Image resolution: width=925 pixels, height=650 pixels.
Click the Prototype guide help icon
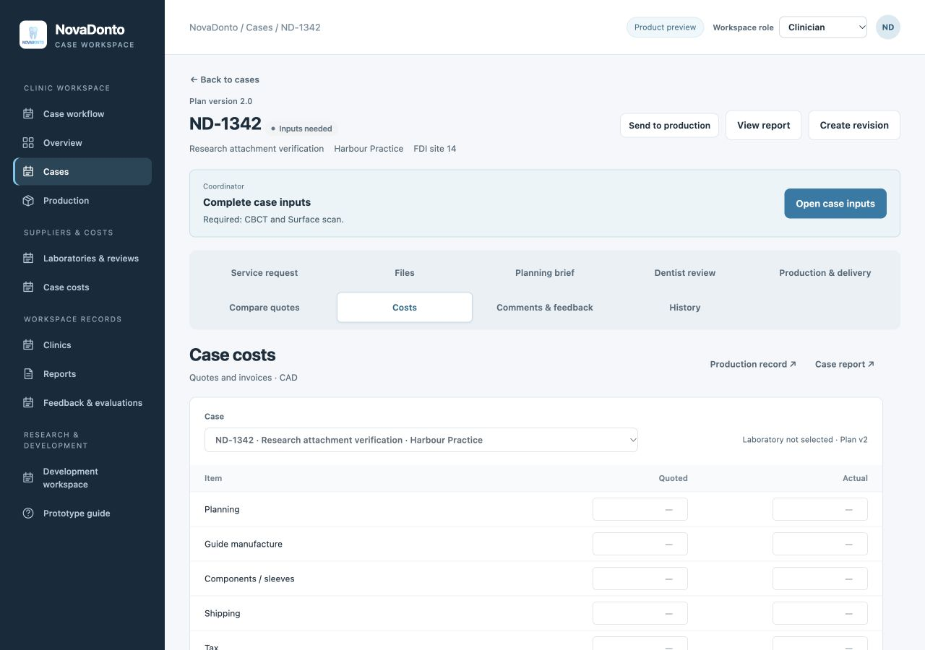coord(28,513)
